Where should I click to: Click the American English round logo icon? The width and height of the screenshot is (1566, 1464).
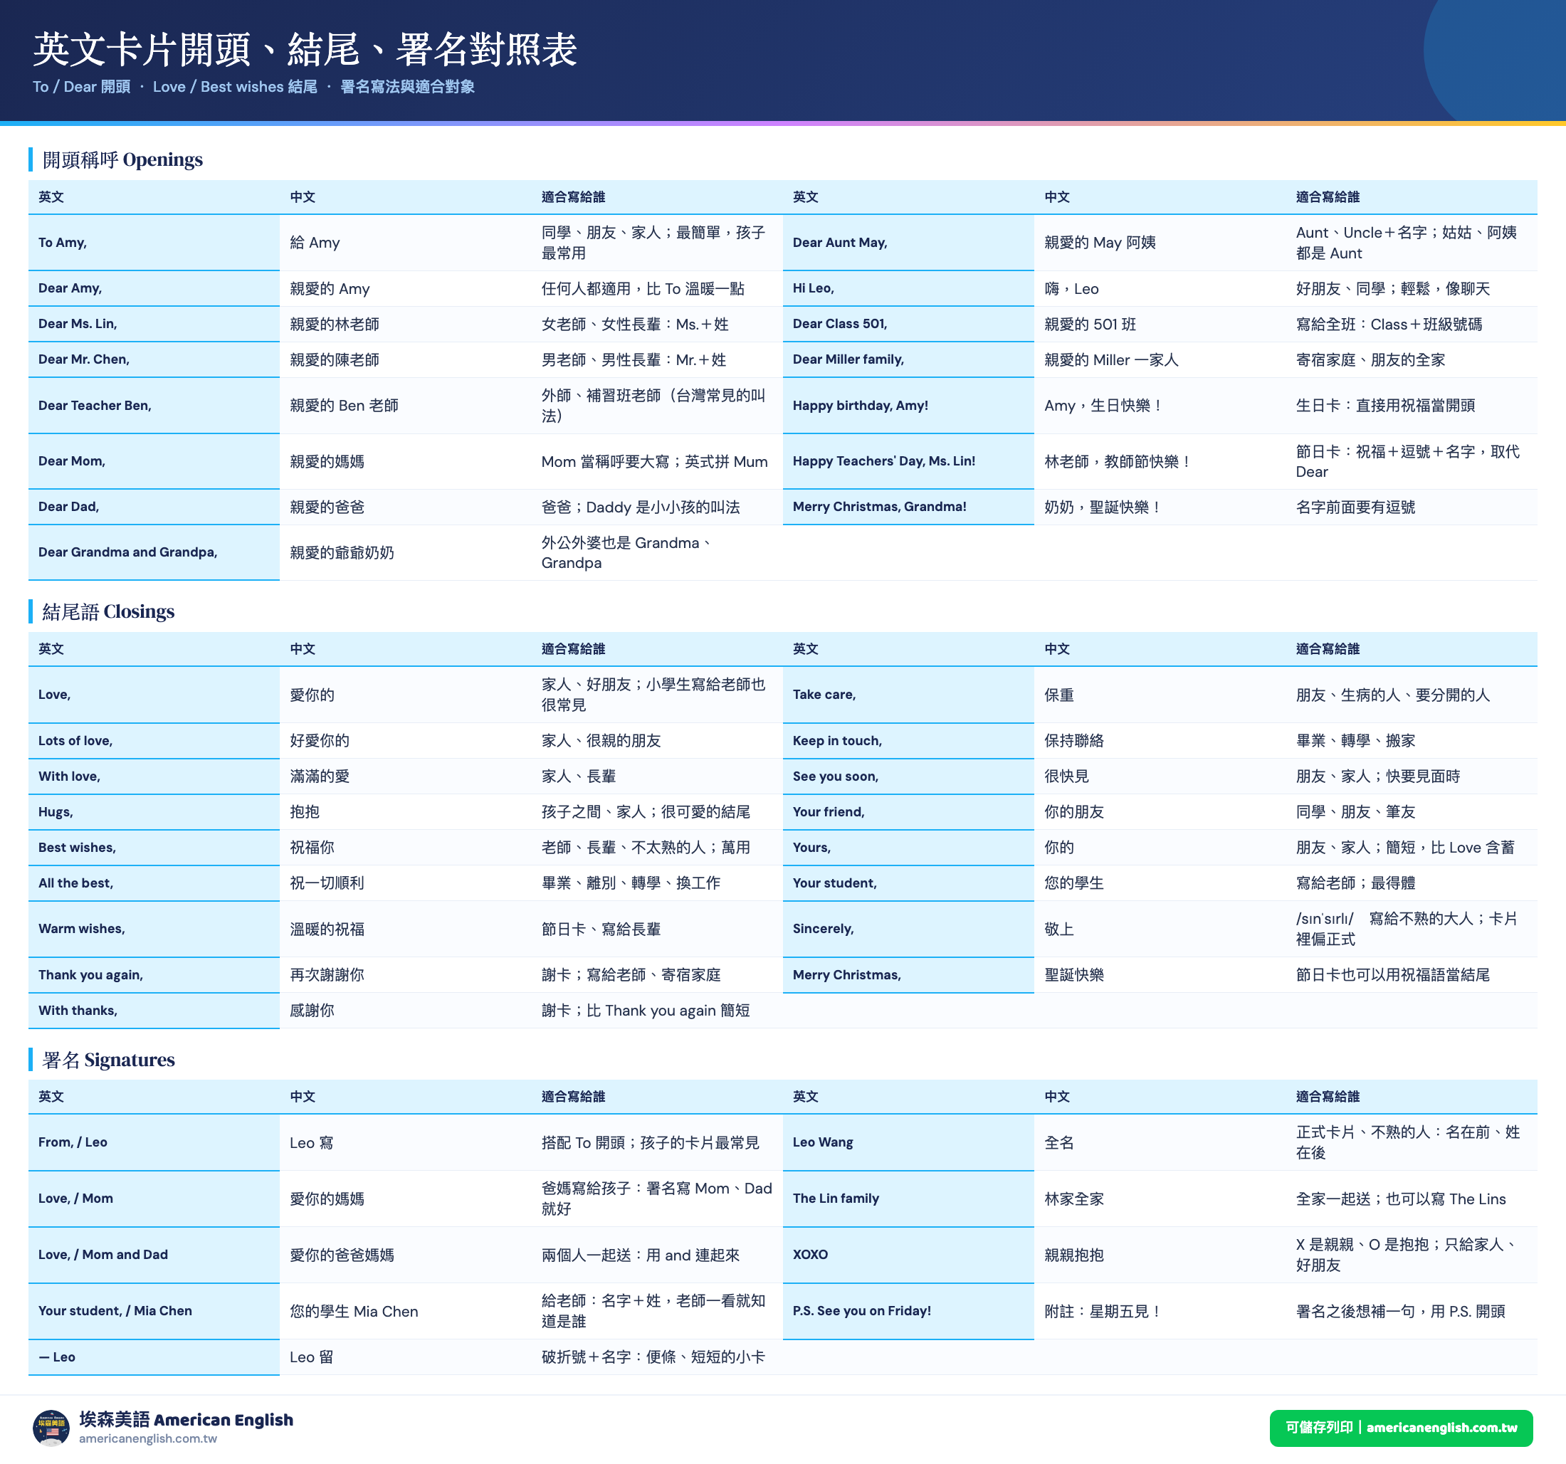pos(51,1428)
